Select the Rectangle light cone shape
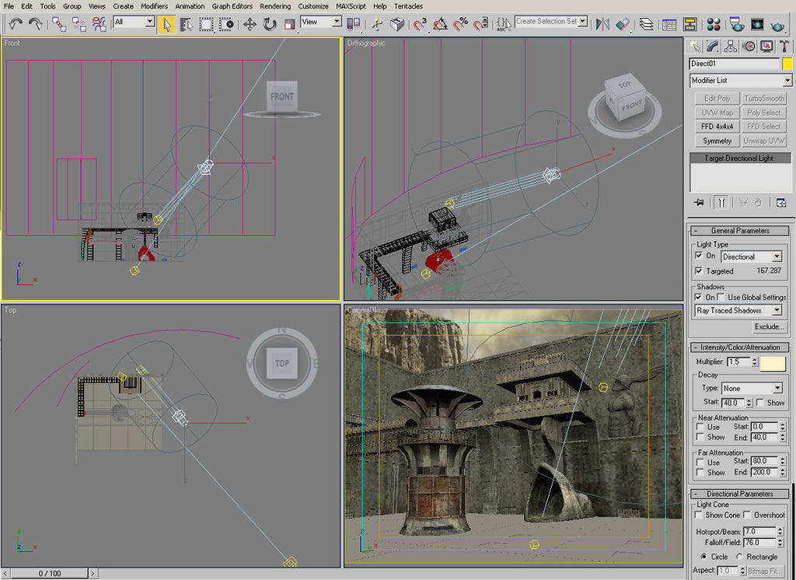 click(740, 557)
